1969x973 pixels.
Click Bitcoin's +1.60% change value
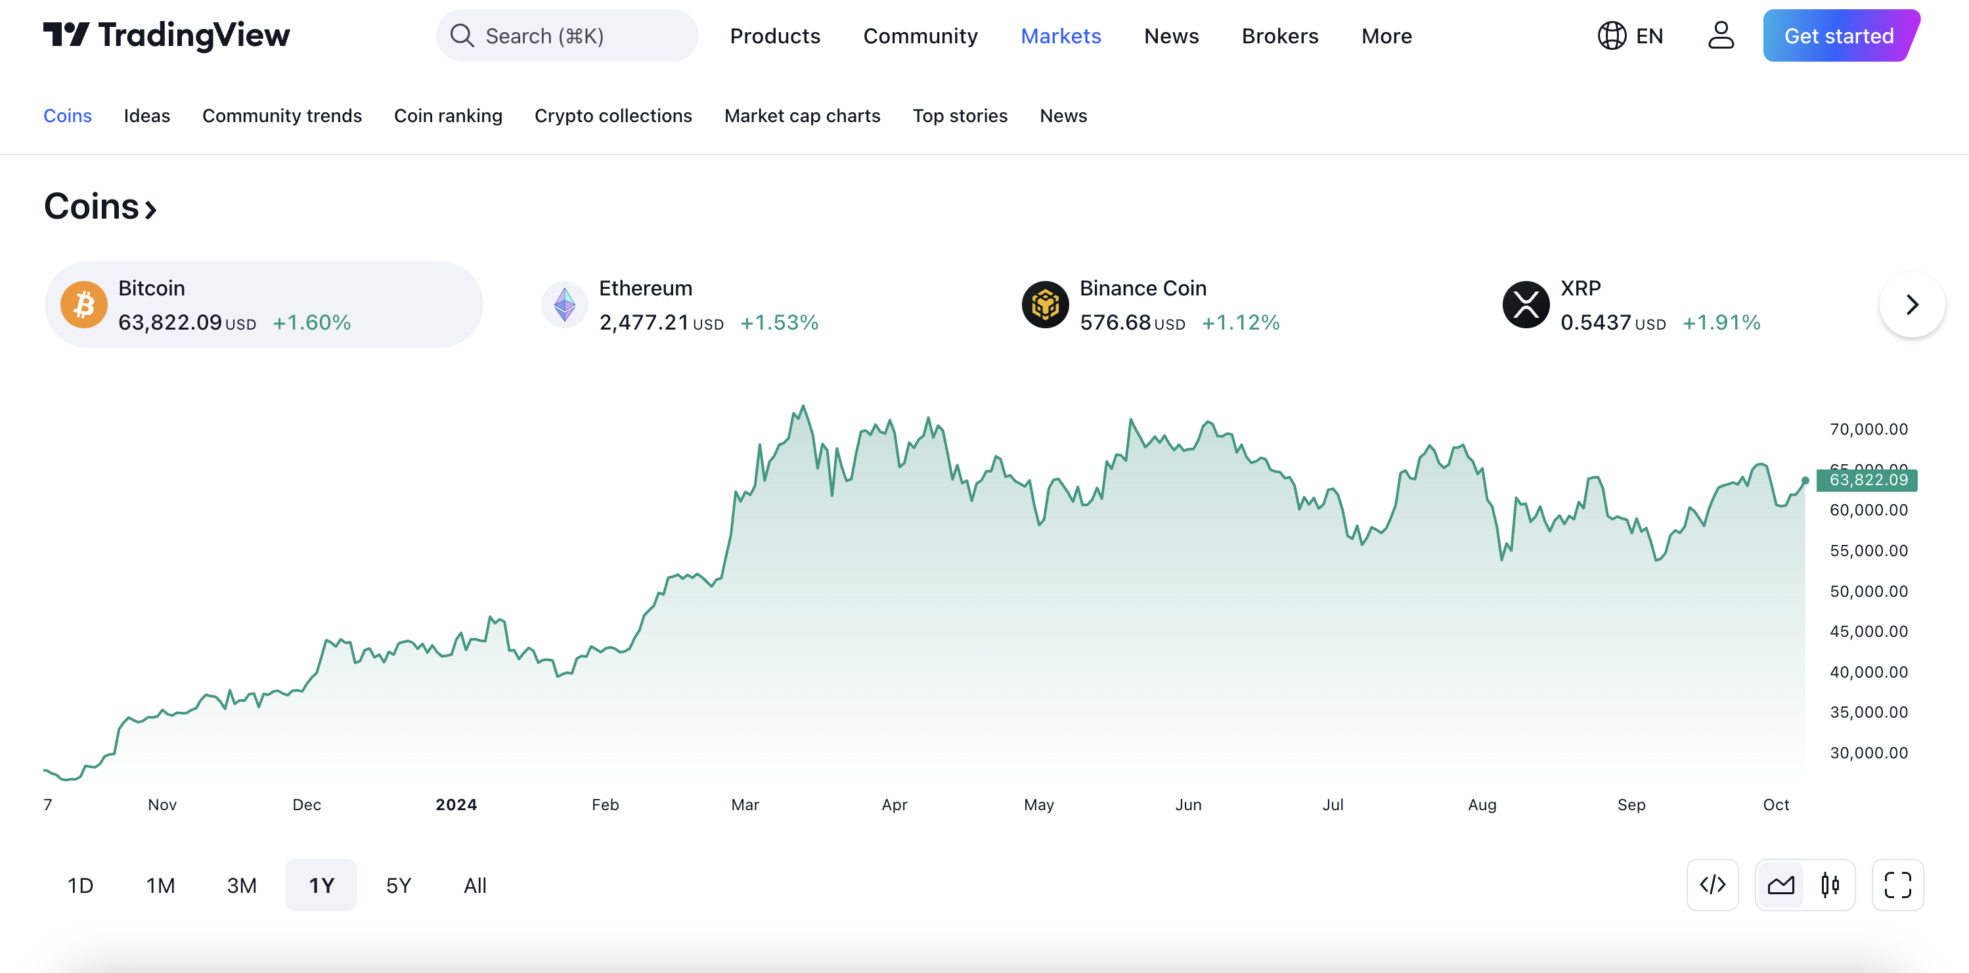tap(312, 322)
